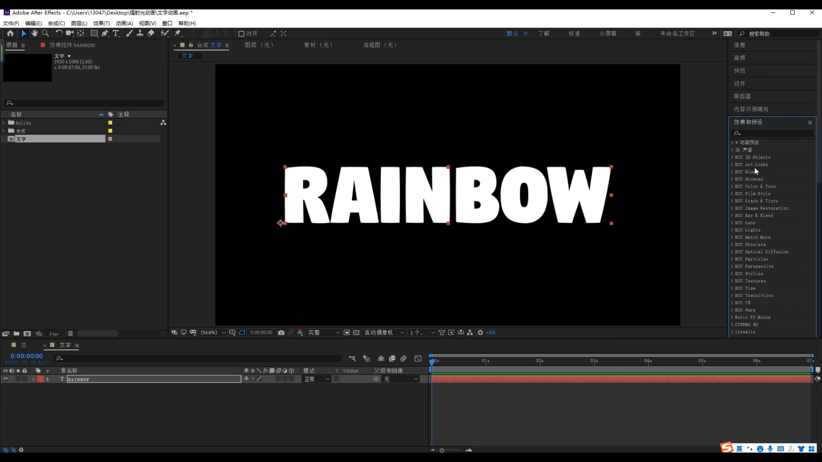Select the Horizontal Type tool
822x462 pixels.
coord(116,33)
